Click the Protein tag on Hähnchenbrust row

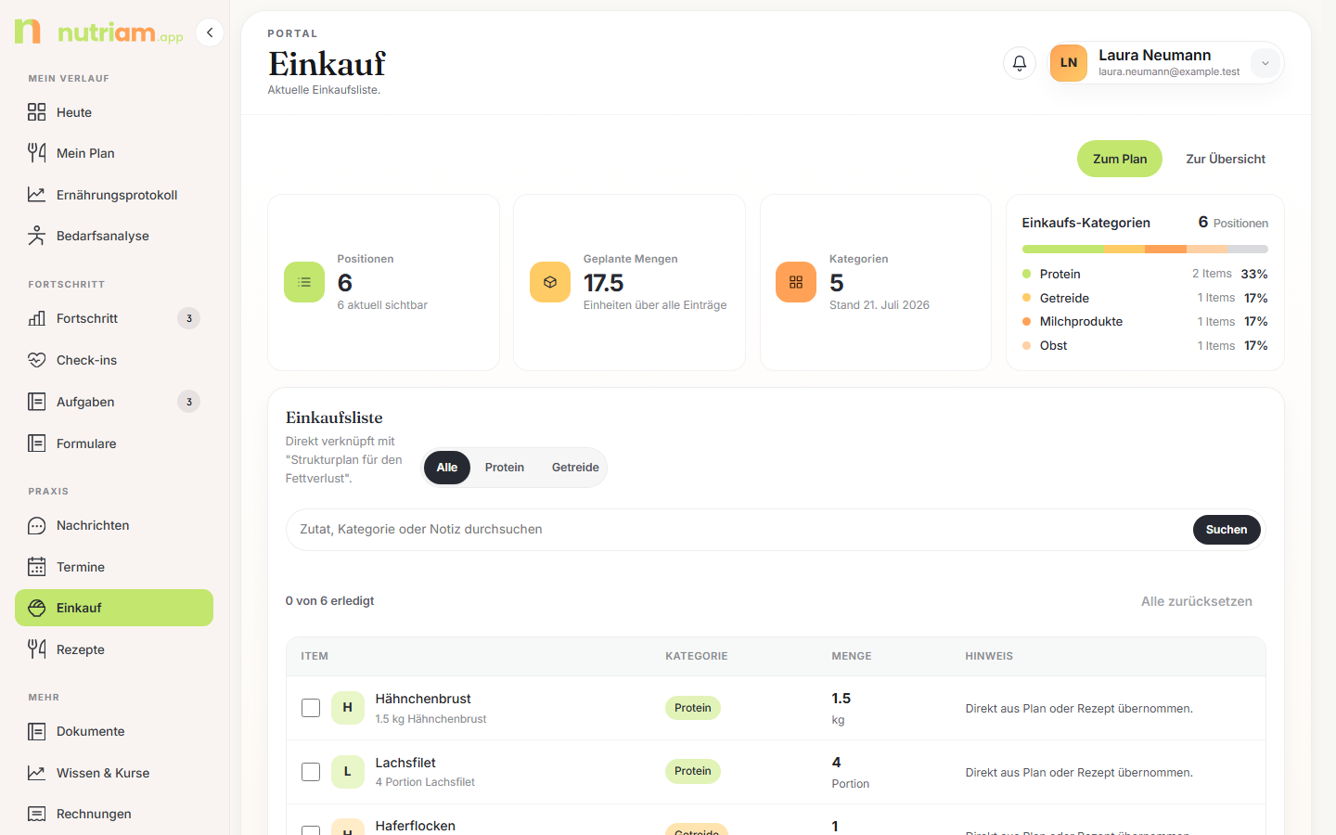(693, 708)
